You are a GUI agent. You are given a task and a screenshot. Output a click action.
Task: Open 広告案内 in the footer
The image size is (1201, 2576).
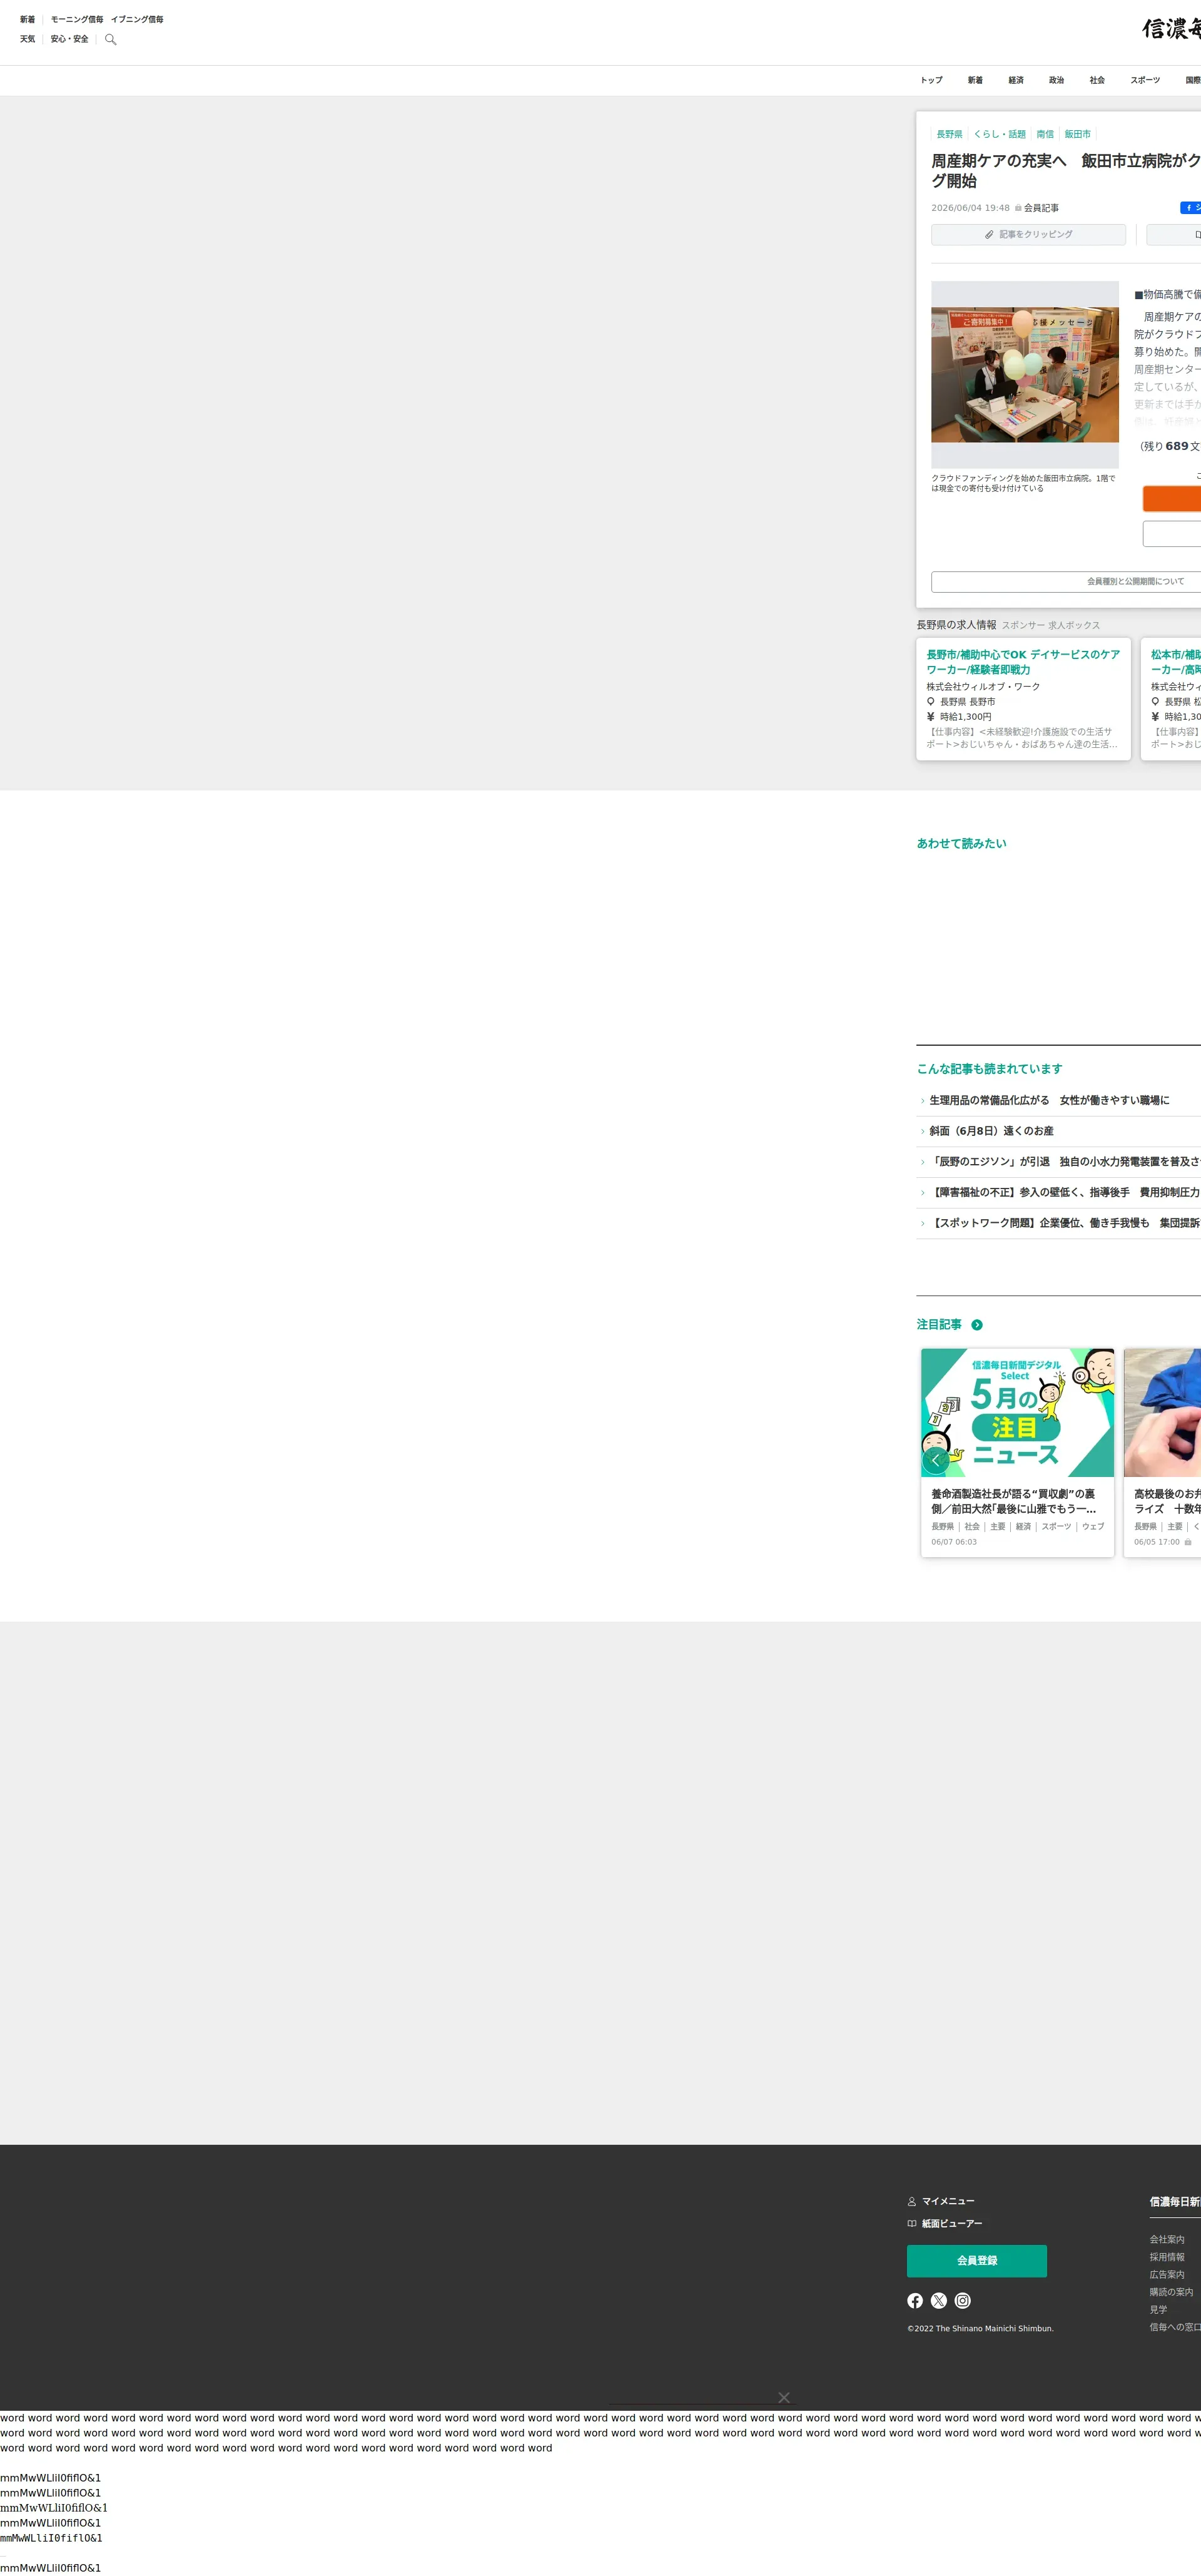pos(1167,2275)
